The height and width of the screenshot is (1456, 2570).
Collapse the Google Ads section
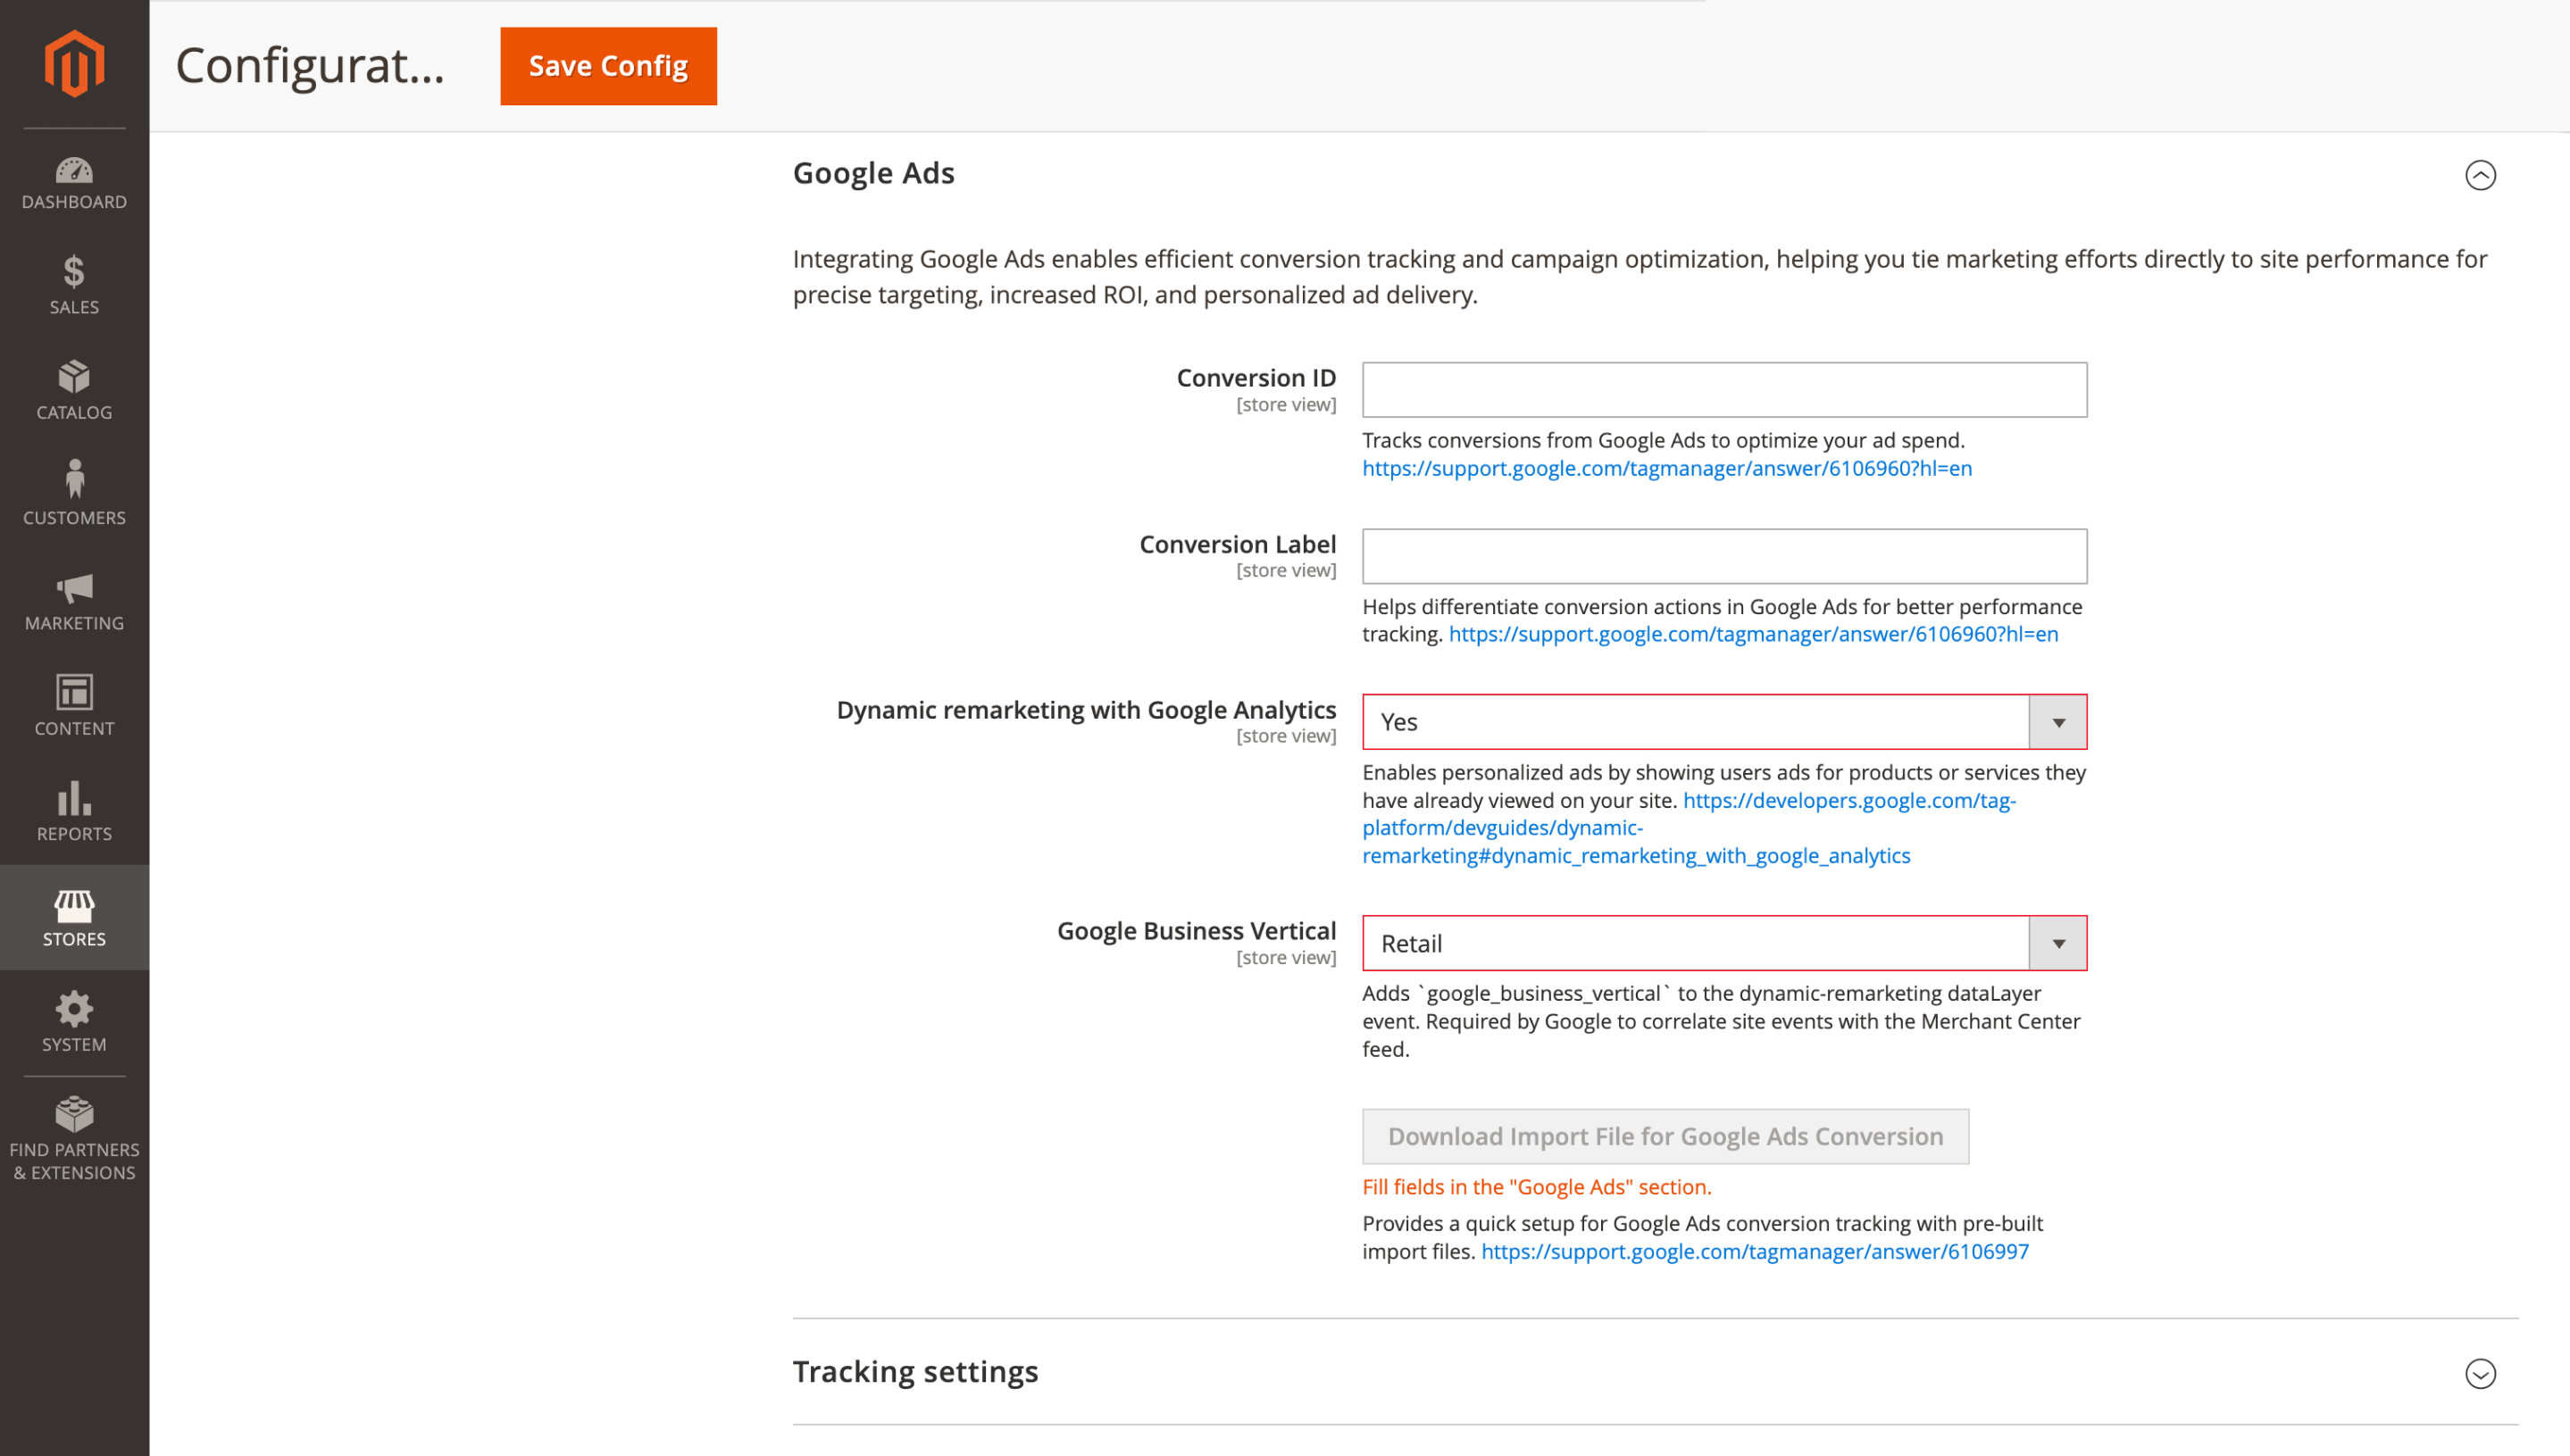2480,175
